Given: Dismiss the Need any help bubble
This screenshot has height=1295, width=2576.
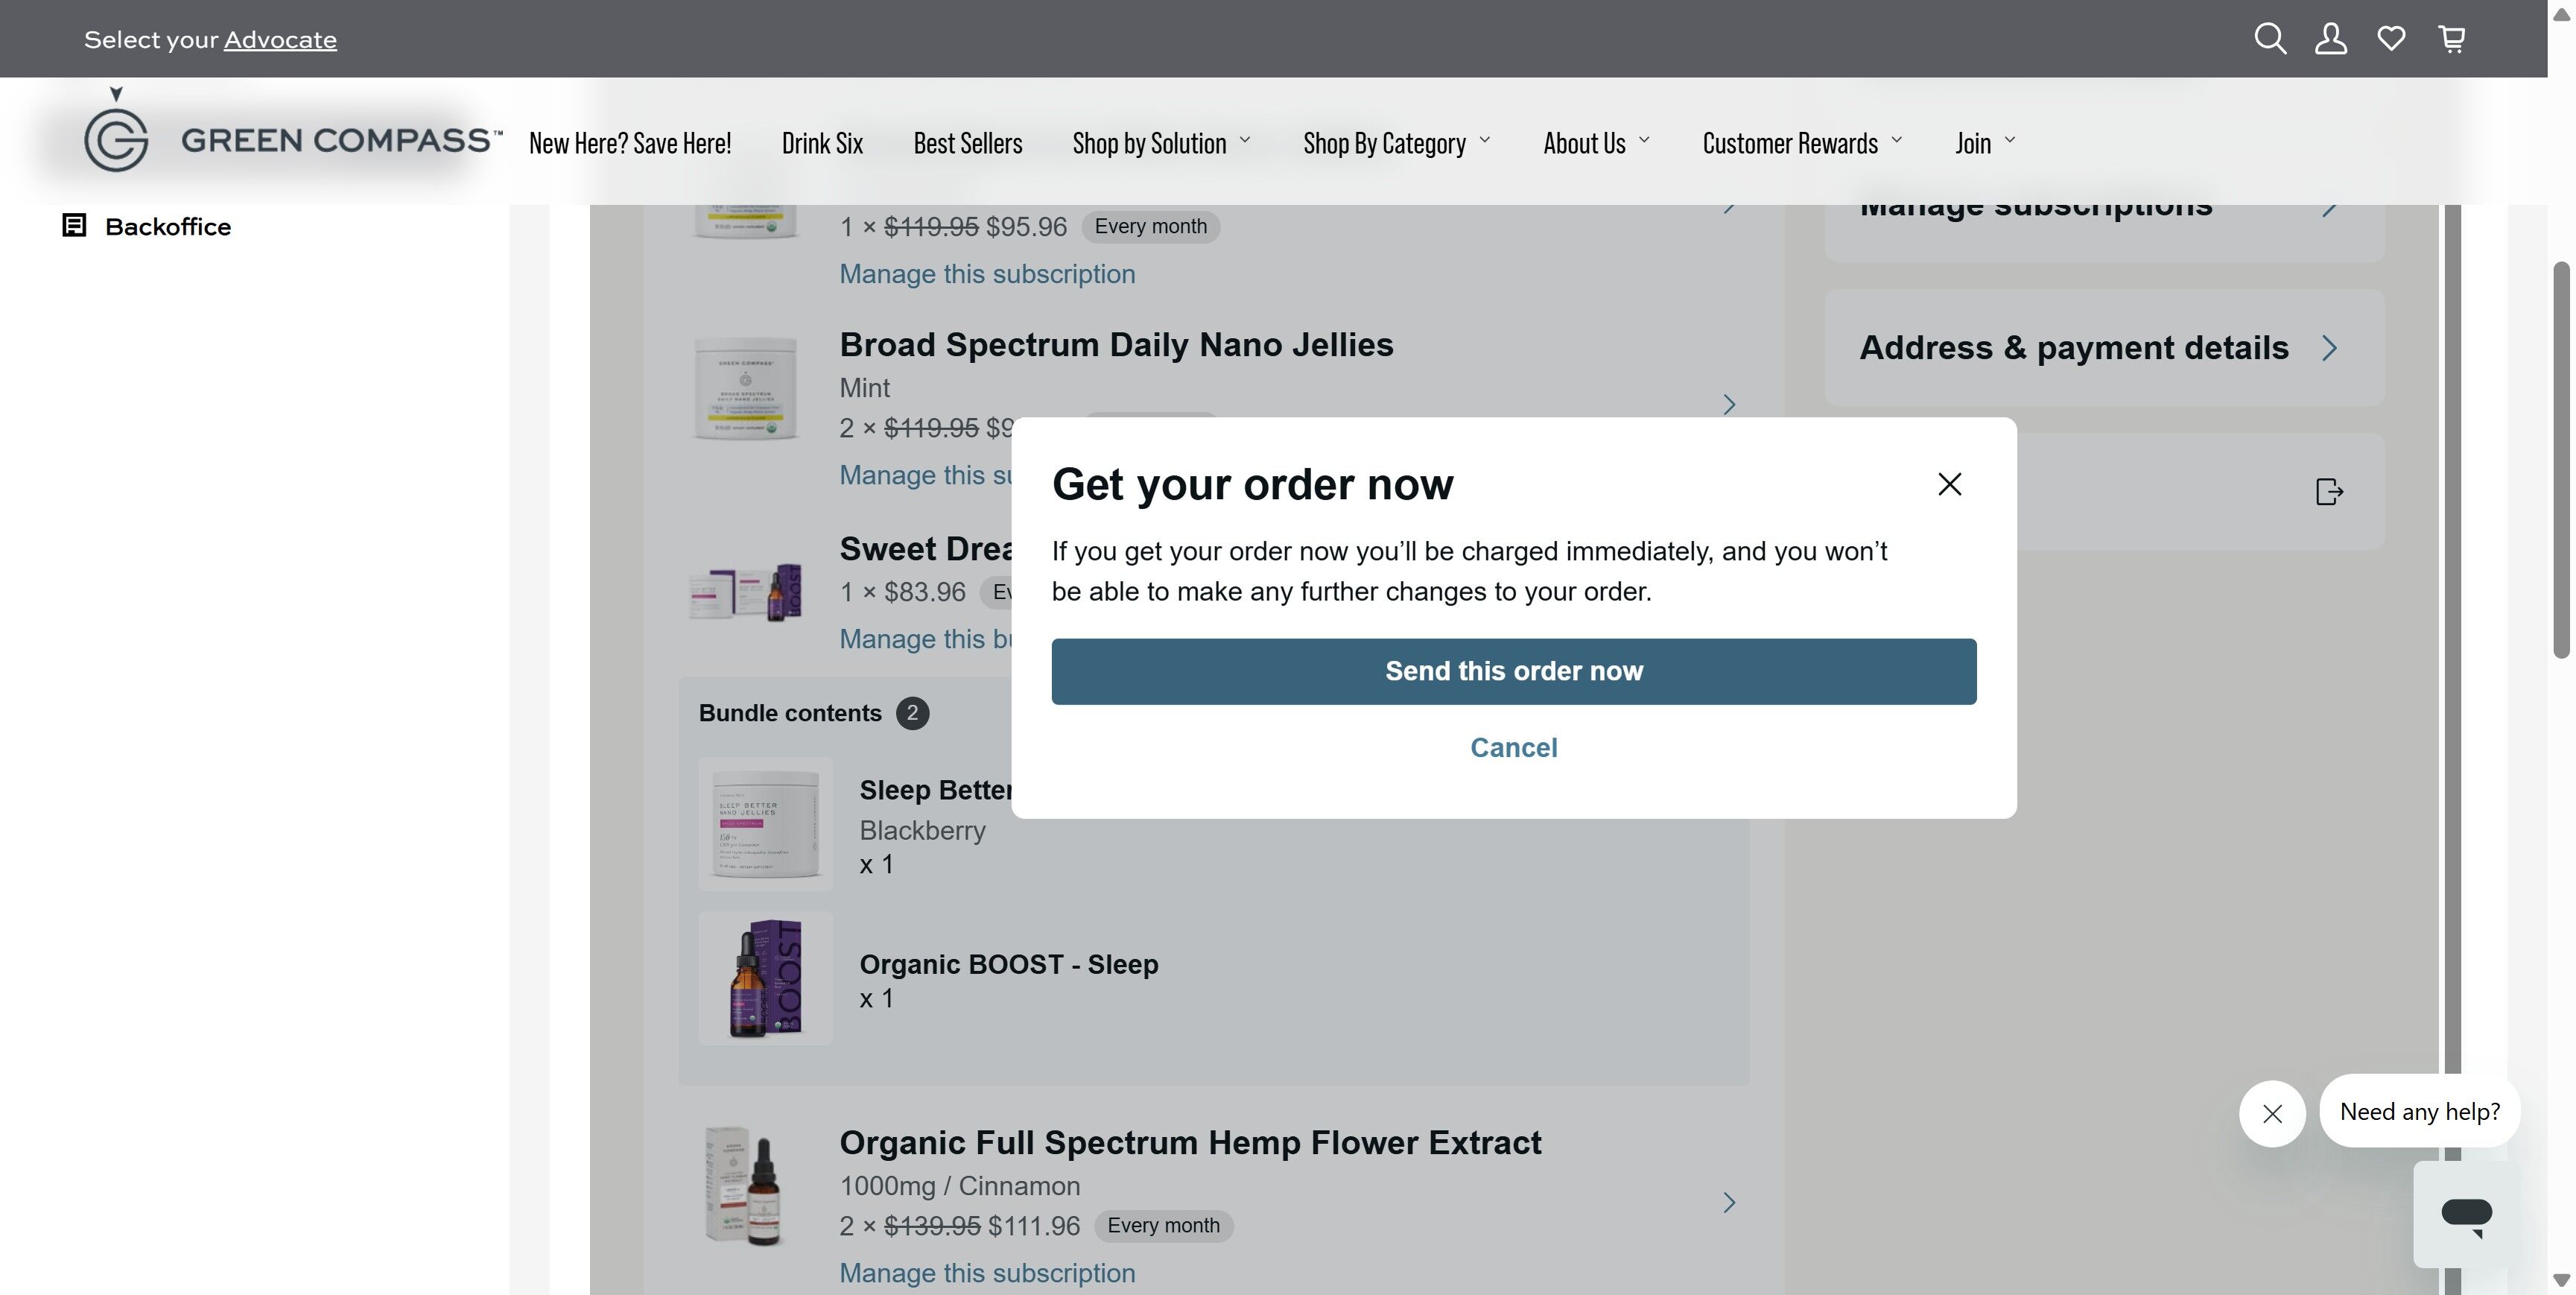Looking at the screenshot, I should coord(2272,1113).
